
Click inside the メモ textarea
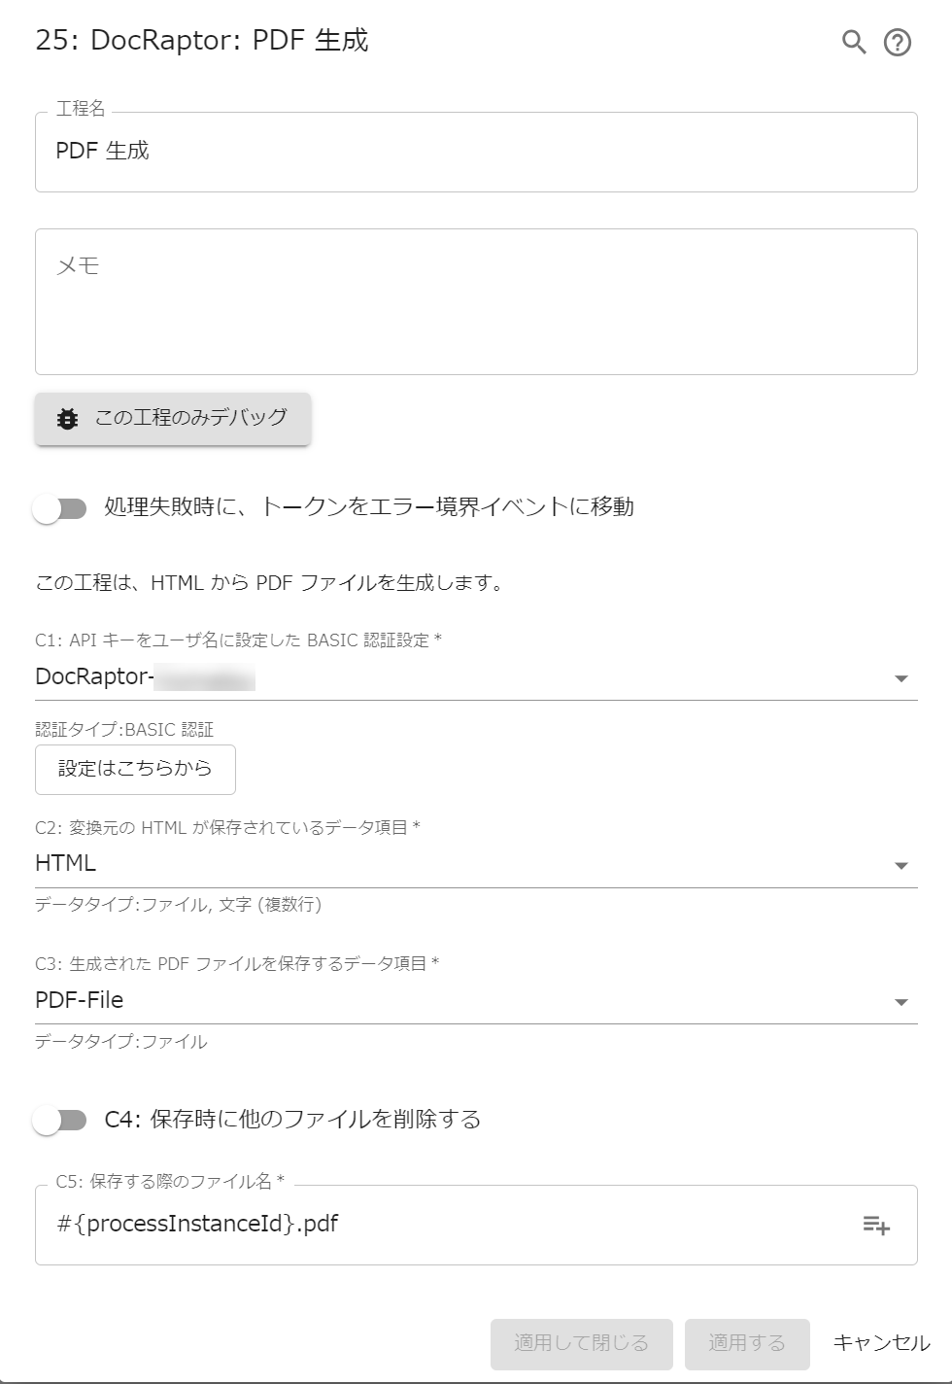click(476, 301)
